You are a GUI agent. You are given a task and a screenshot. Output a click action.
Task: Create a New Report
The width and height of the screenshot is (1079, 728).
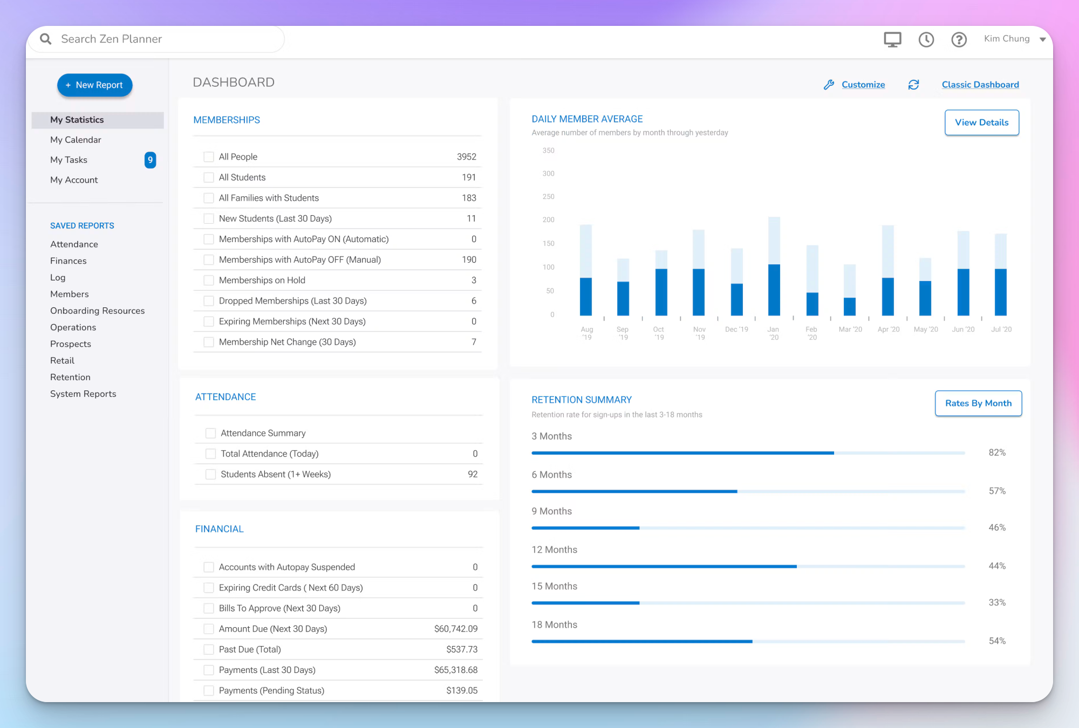point(94,85)
